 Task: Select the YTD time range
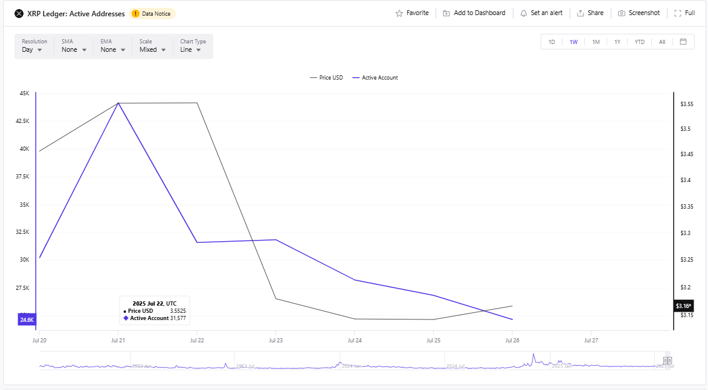coord(639,42)
